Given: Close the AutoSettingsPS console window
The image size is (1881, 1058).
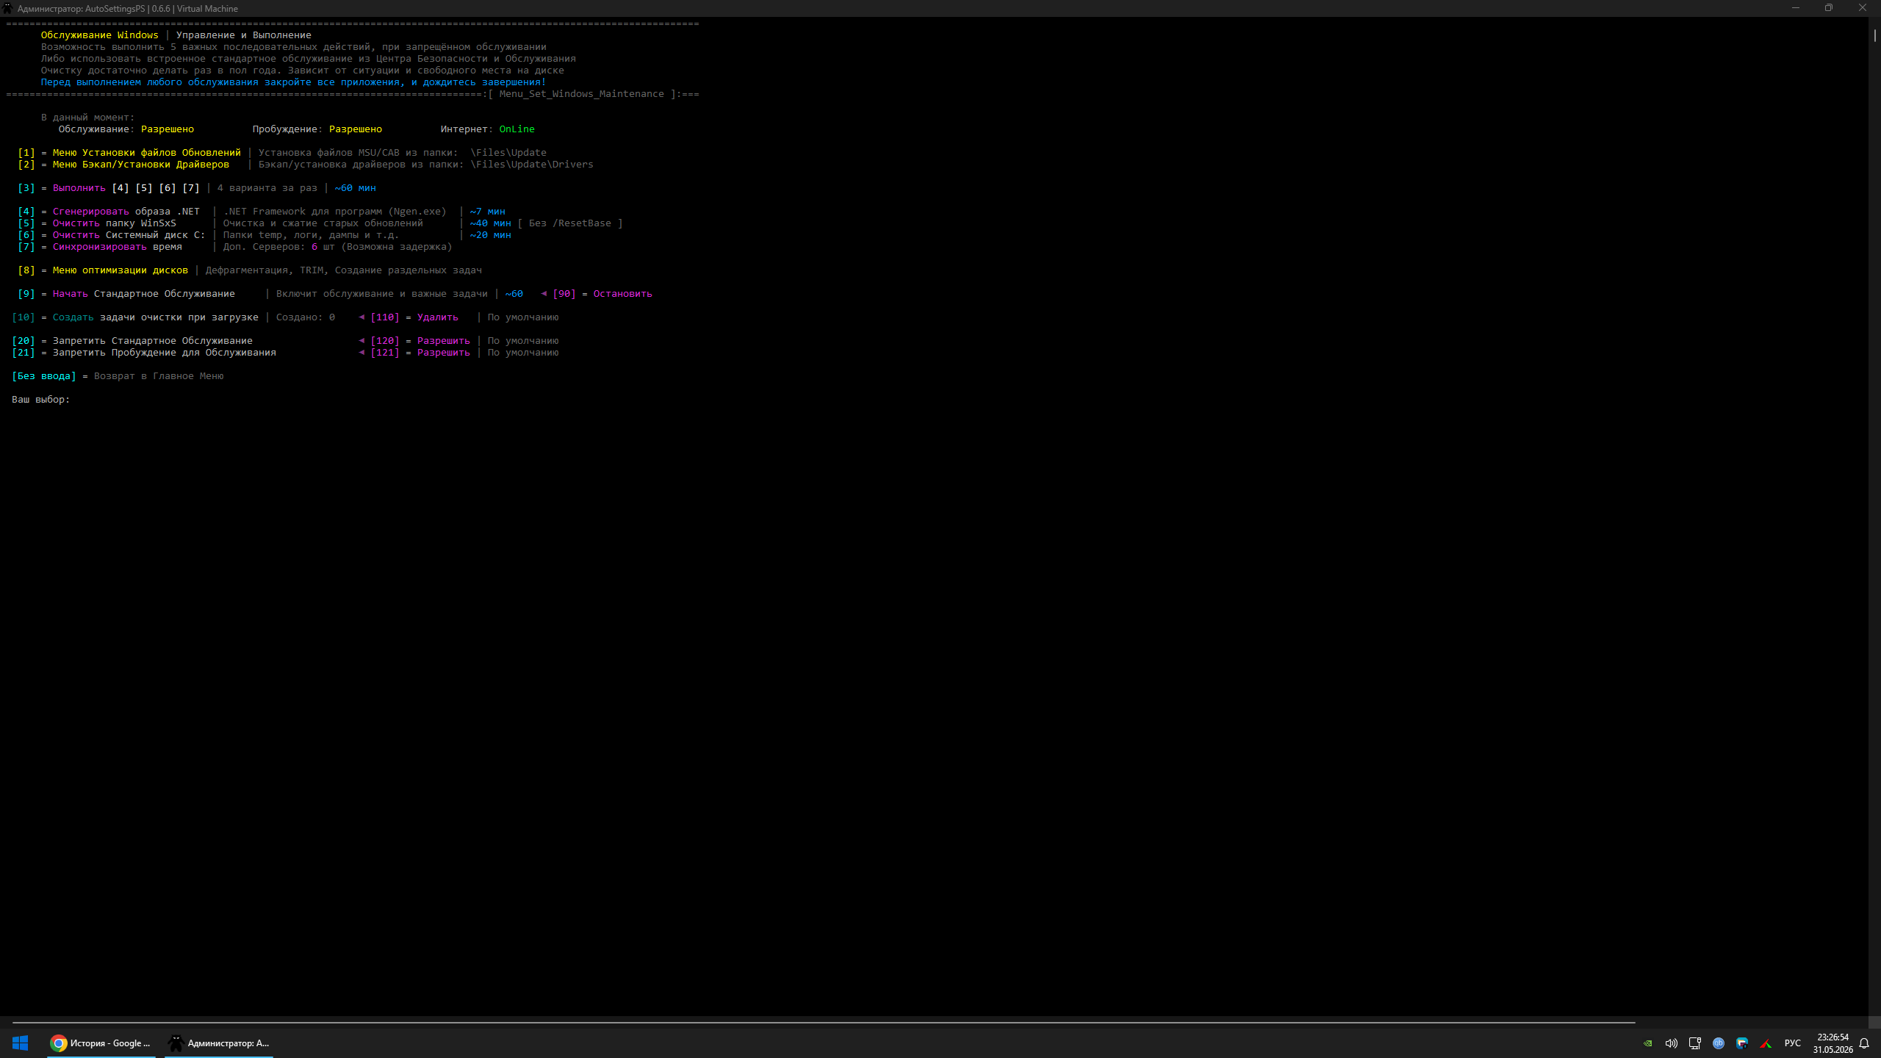Looking at the screenshot, I should [1863, 8].
